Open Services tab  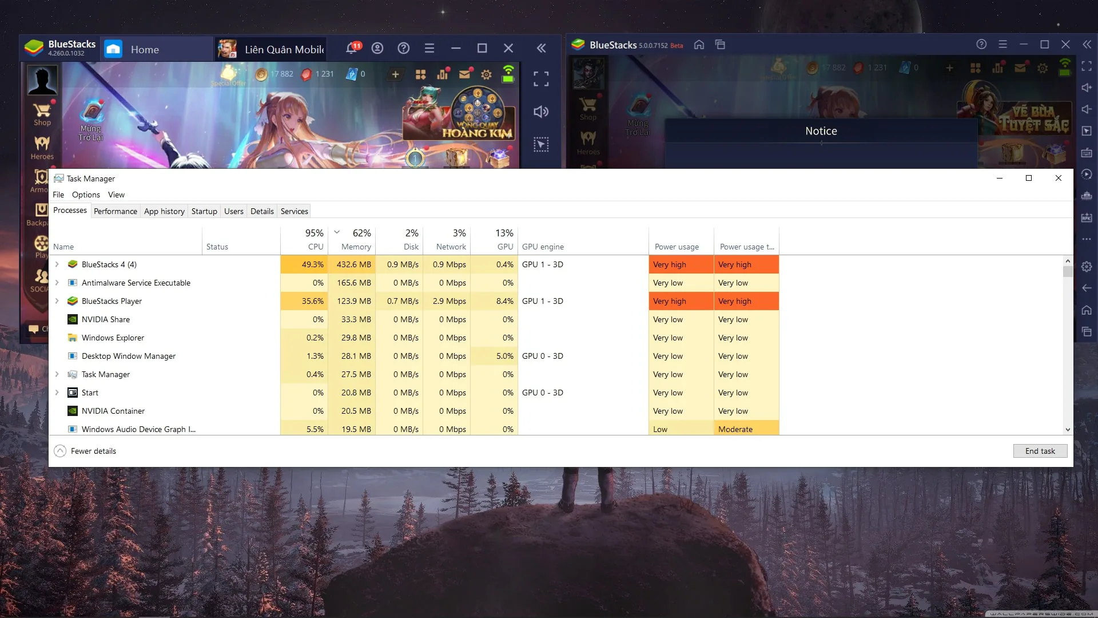tap(295, 211)
